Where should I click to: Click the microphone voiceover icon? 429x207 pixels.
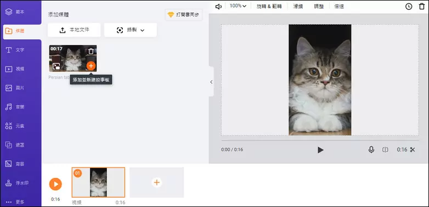[x=371, y=149]
